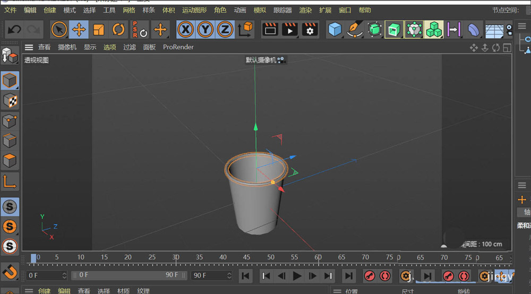
Task: Toggle Z axis lock
Action: (x=225, y=29)
